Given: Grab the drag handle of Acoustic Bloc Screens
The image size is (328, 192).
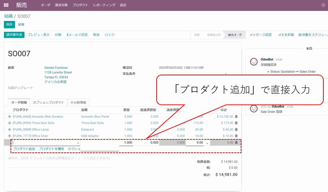Looking at the screenshot, I should [9, 117].
